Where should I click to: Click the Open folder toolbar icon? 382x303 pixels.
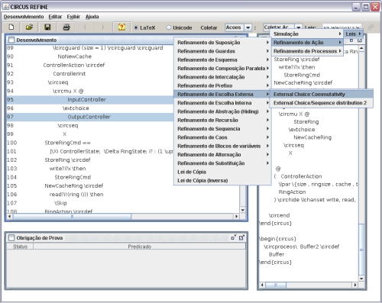pyautogui.click(x=30, y=27)
